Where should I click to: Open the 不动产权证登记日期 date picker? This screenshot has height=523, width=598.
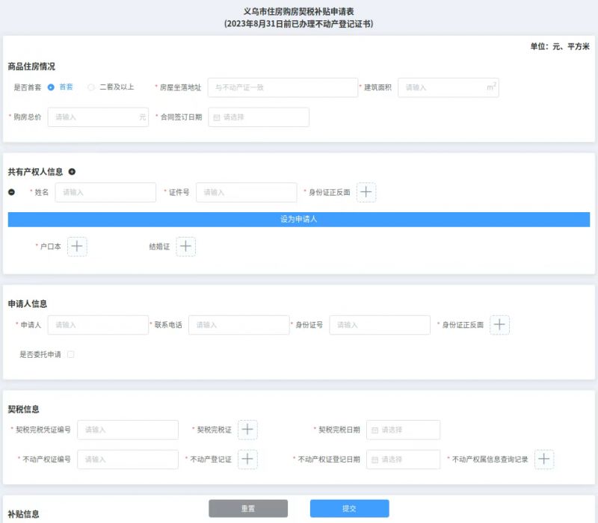[x=403, y=459]
